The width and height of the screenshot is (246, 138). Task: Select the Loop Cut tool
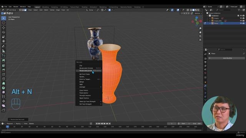[3, 74]
